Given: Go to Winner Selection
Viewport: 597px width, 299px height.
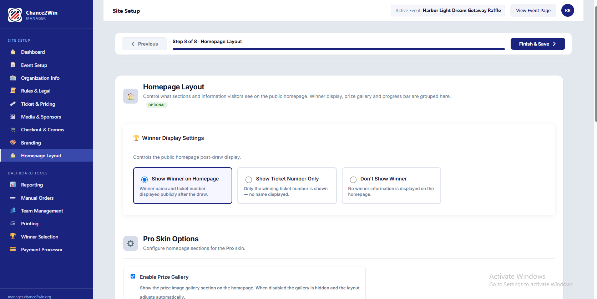Looking at the screenshot, I should (x=46, y=237).
